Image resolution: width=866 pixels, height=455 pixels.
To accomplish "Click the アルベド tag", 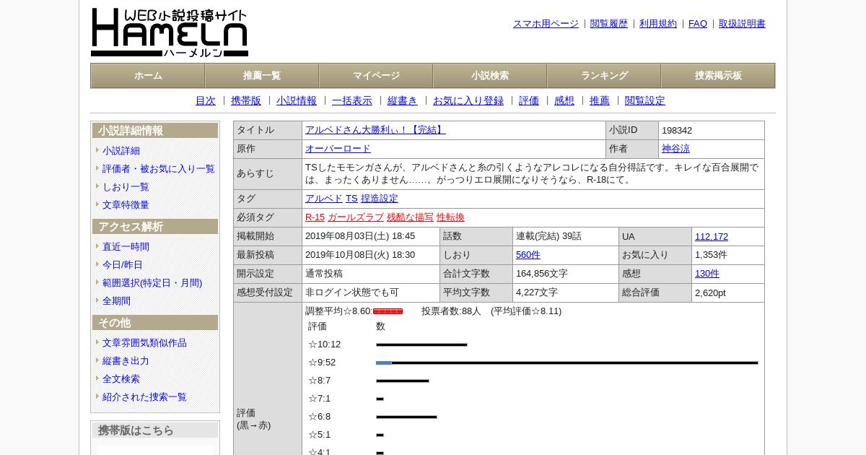I will tap(324, 199).
